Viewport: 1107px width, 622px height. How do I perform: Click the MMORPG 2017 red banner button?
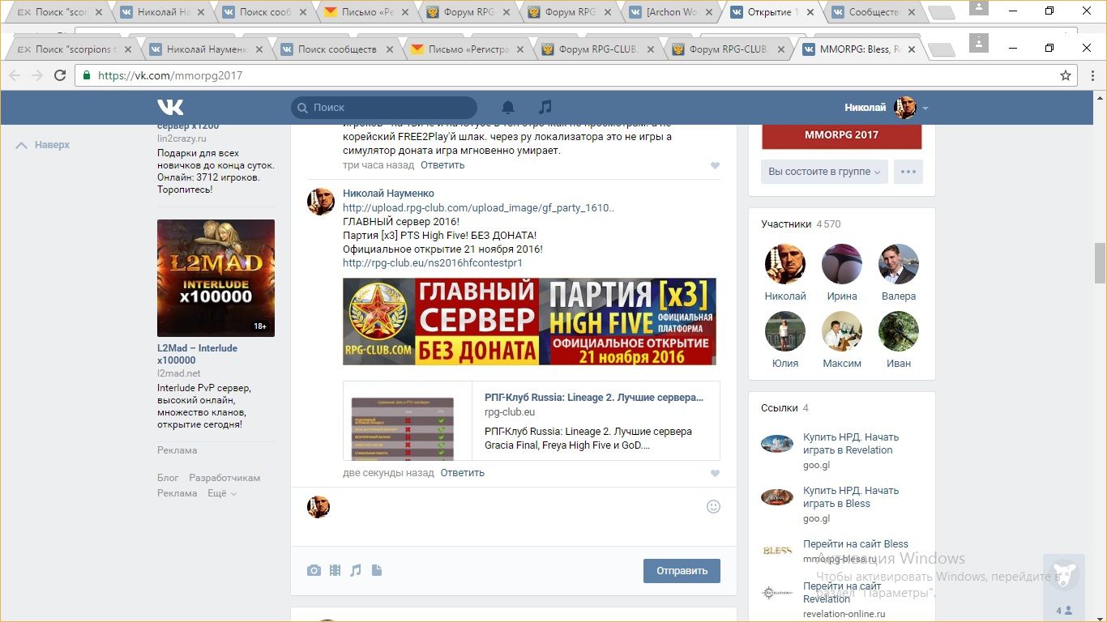click(841, 135)
